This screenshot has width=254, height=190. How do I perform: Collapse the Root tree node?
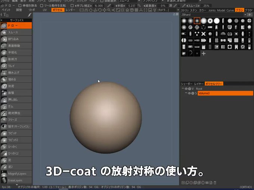[x=183, y=89]
